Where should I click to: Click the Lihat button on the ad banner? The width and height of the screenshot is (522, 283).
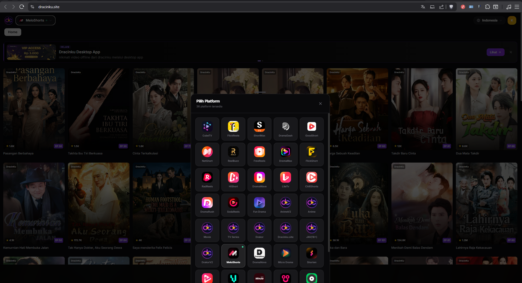pyautogui.click(x=495, y=52)
